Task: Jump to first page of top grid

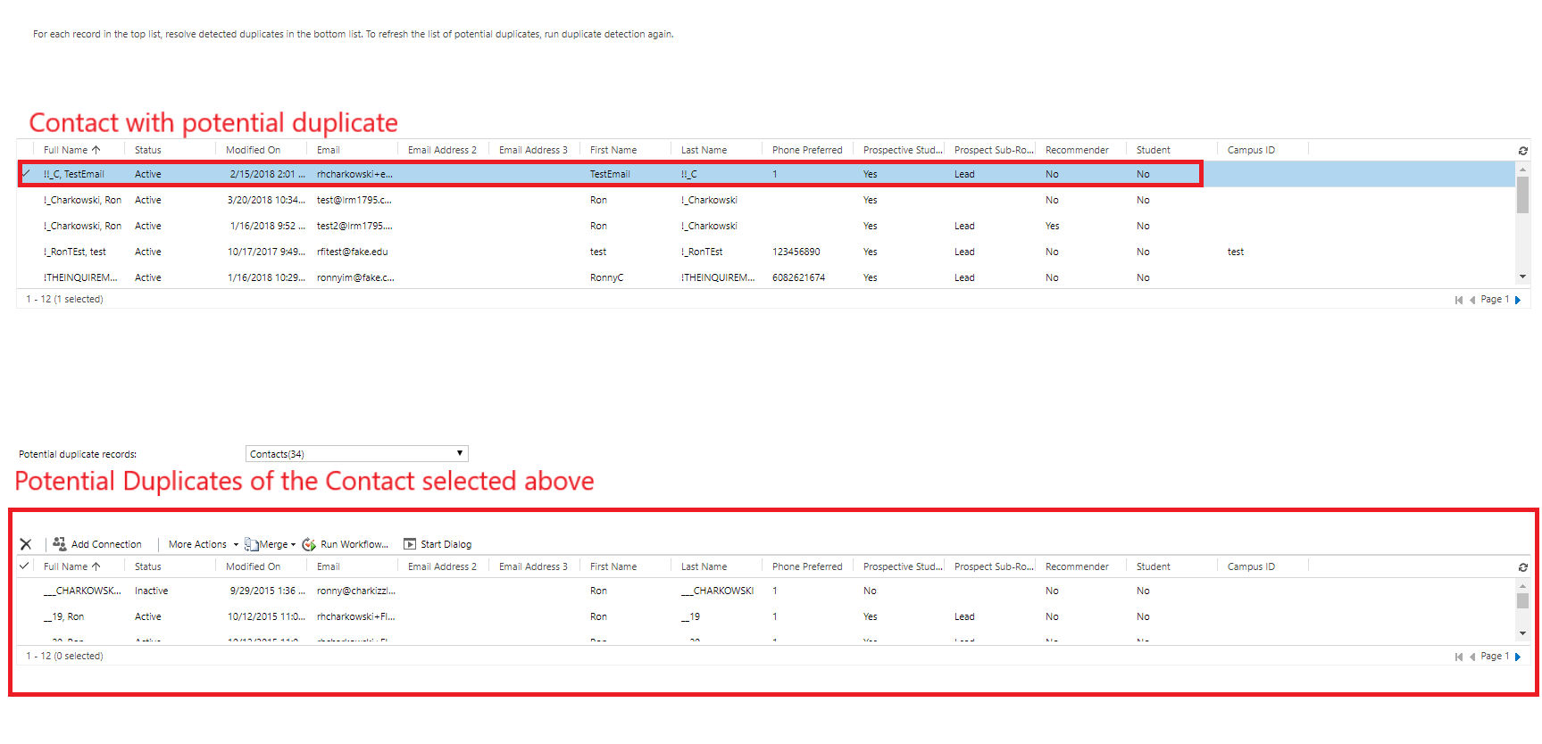Action: click(1458, 300)
